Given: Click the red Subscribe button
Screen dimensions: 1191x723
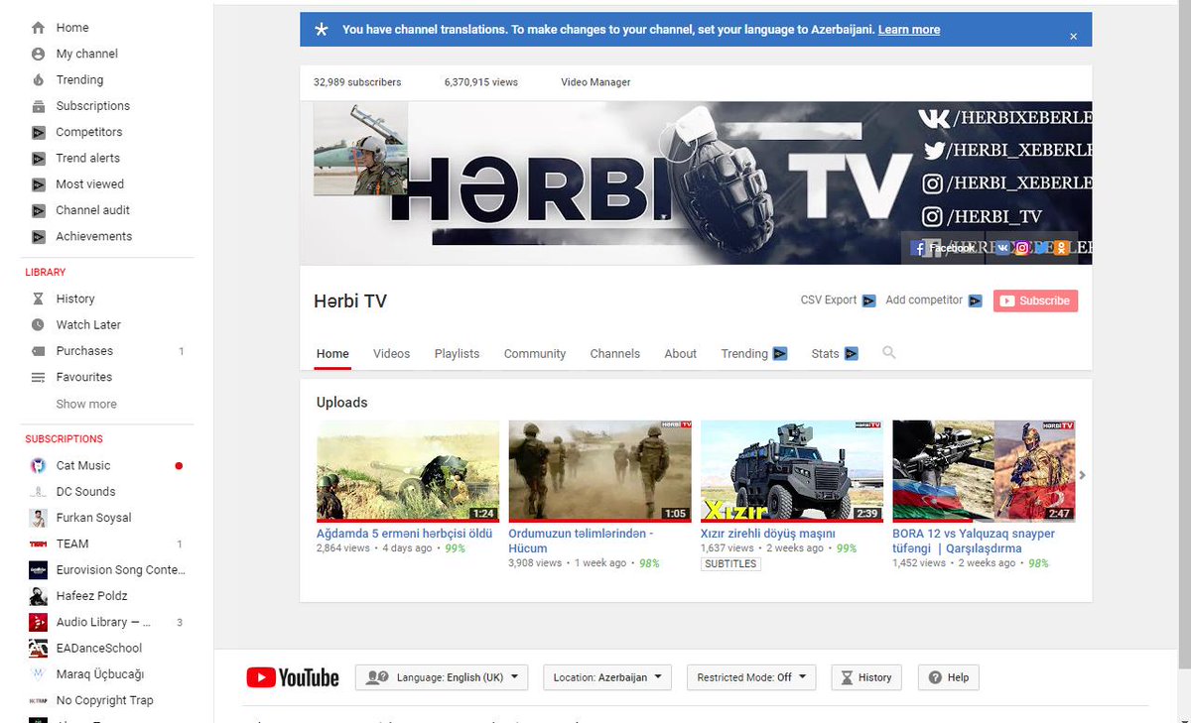Looking at the screenshot, I should (x=1035, y=301).
